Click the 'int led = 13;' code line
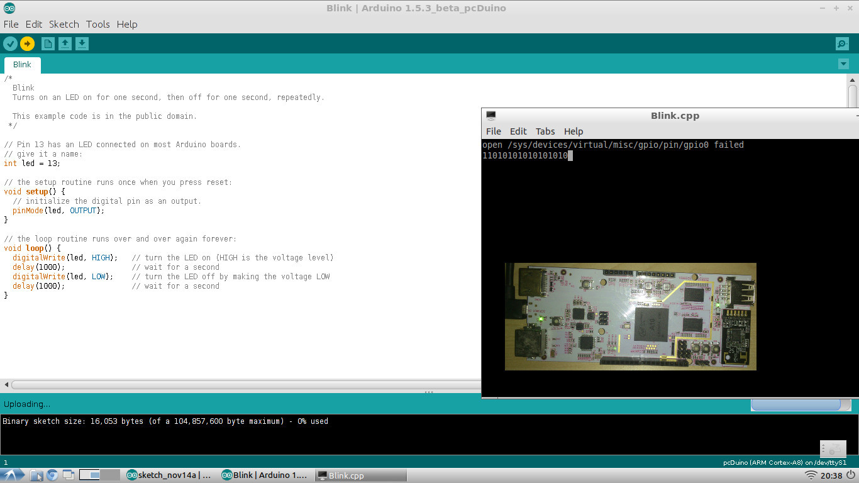859x483 pixels. [32, 164]
